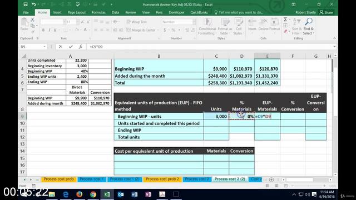Click the Undo arrow in quick access toolbar
The width and height of the screenshot is (356, 200).
33,4
